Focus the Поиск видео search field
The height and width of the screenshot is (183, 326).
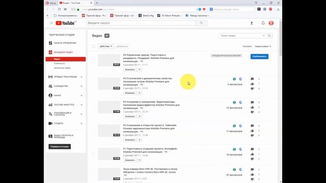[x=240, y=36]
